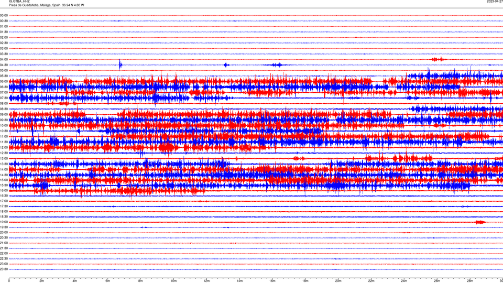This screenshot has width=503, height=283.
Task: Click the 14m tick on the time axis
Action: [239, 281]
